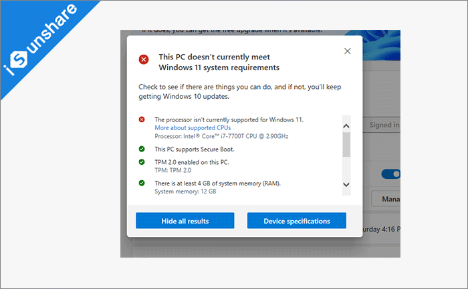Click green checkmark next to system memory
The height and width of the screenshot is (289, 468).
pyautogui.click(x=142, y=183)
